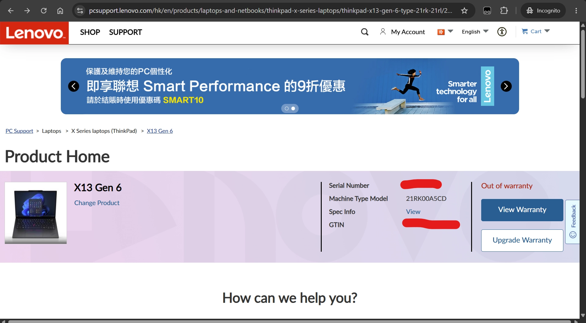Open Chrome's three-dot menu
This screenshot has width=586, height=323.
576,11
